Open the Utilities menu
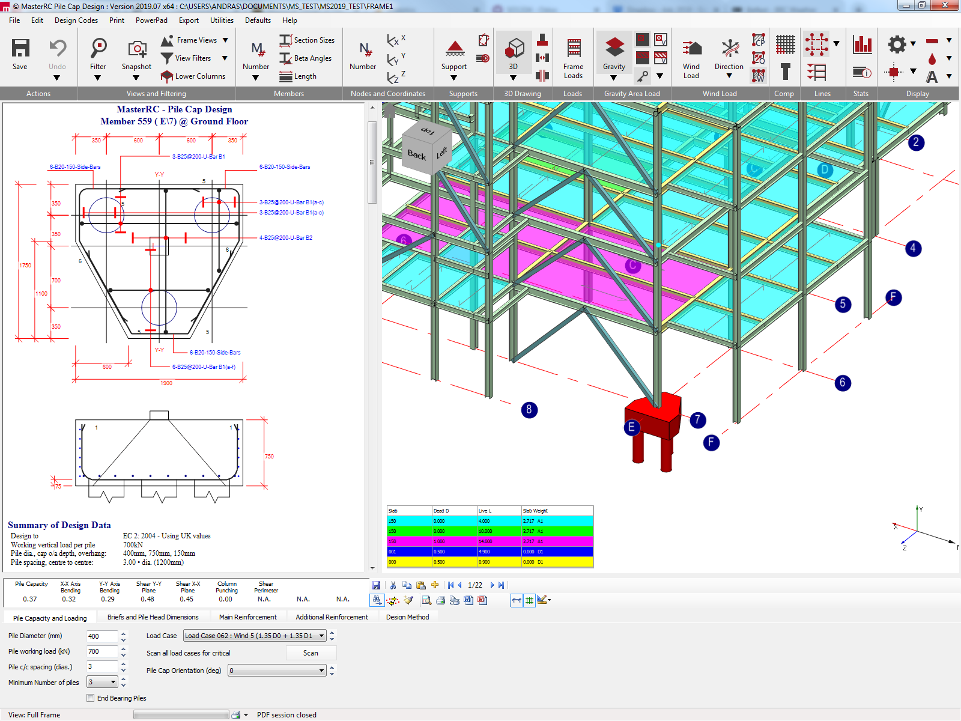This screenshot has height=721, width=961. pos(222,20)
